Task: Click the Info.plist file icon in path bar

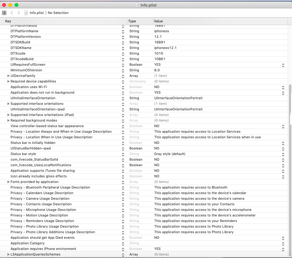Action: click(x=26, y=13)
